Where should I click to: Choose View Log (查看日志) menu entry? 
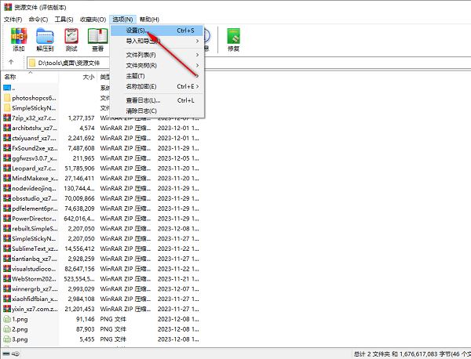(x=157, y=100)
